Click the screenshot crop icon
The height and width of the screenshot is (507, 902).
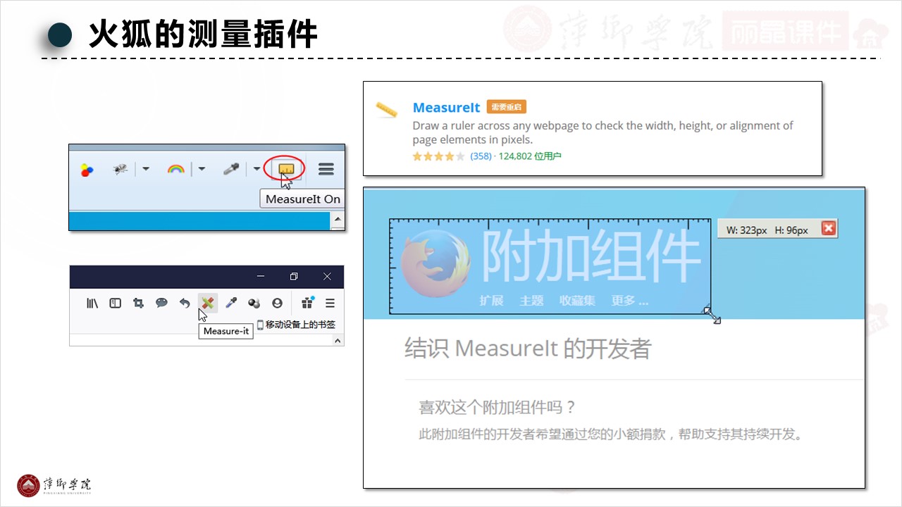tap(138, 303)
